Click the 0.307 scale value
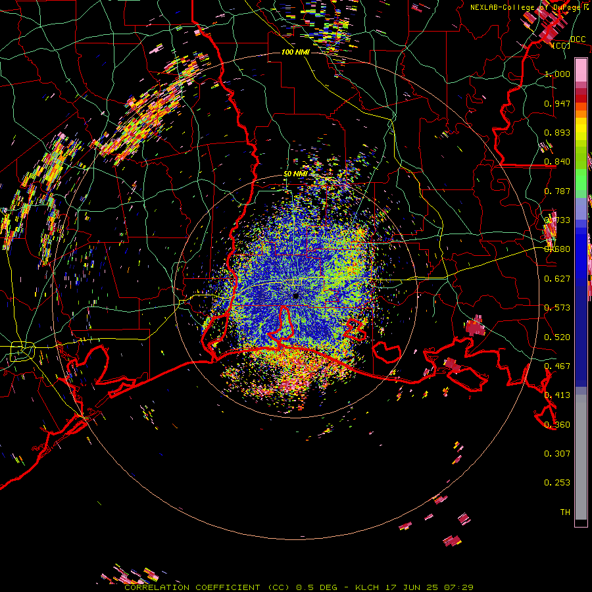The height and width of the screenshot is (592, 592). 557,454
